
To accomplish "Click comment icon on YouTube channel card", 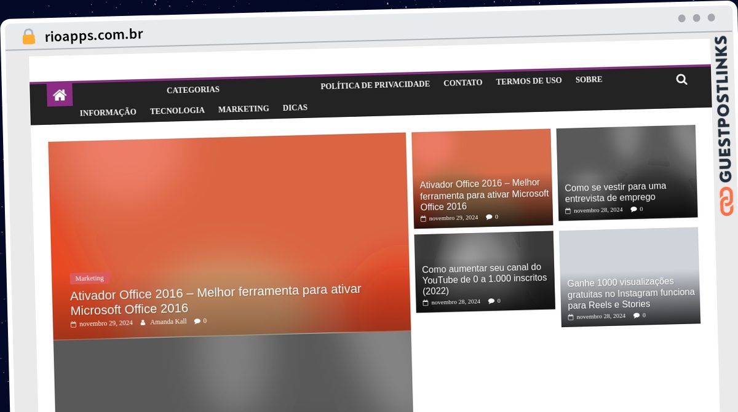I will (x=491, y=301).
